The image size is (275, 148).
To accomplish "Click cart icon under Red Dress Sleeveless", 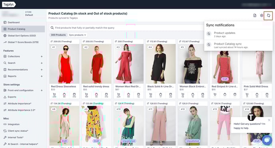I will tap(54, 95).
